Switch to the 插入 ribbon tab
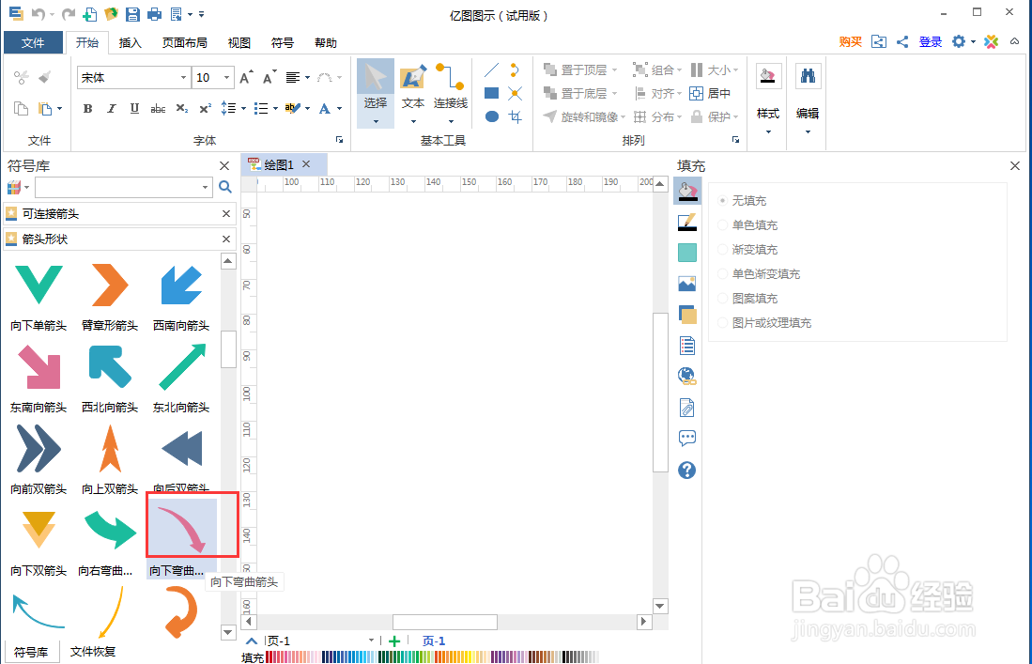Image resolution: width=1032 pixels, height=664 pixels. 130,42
